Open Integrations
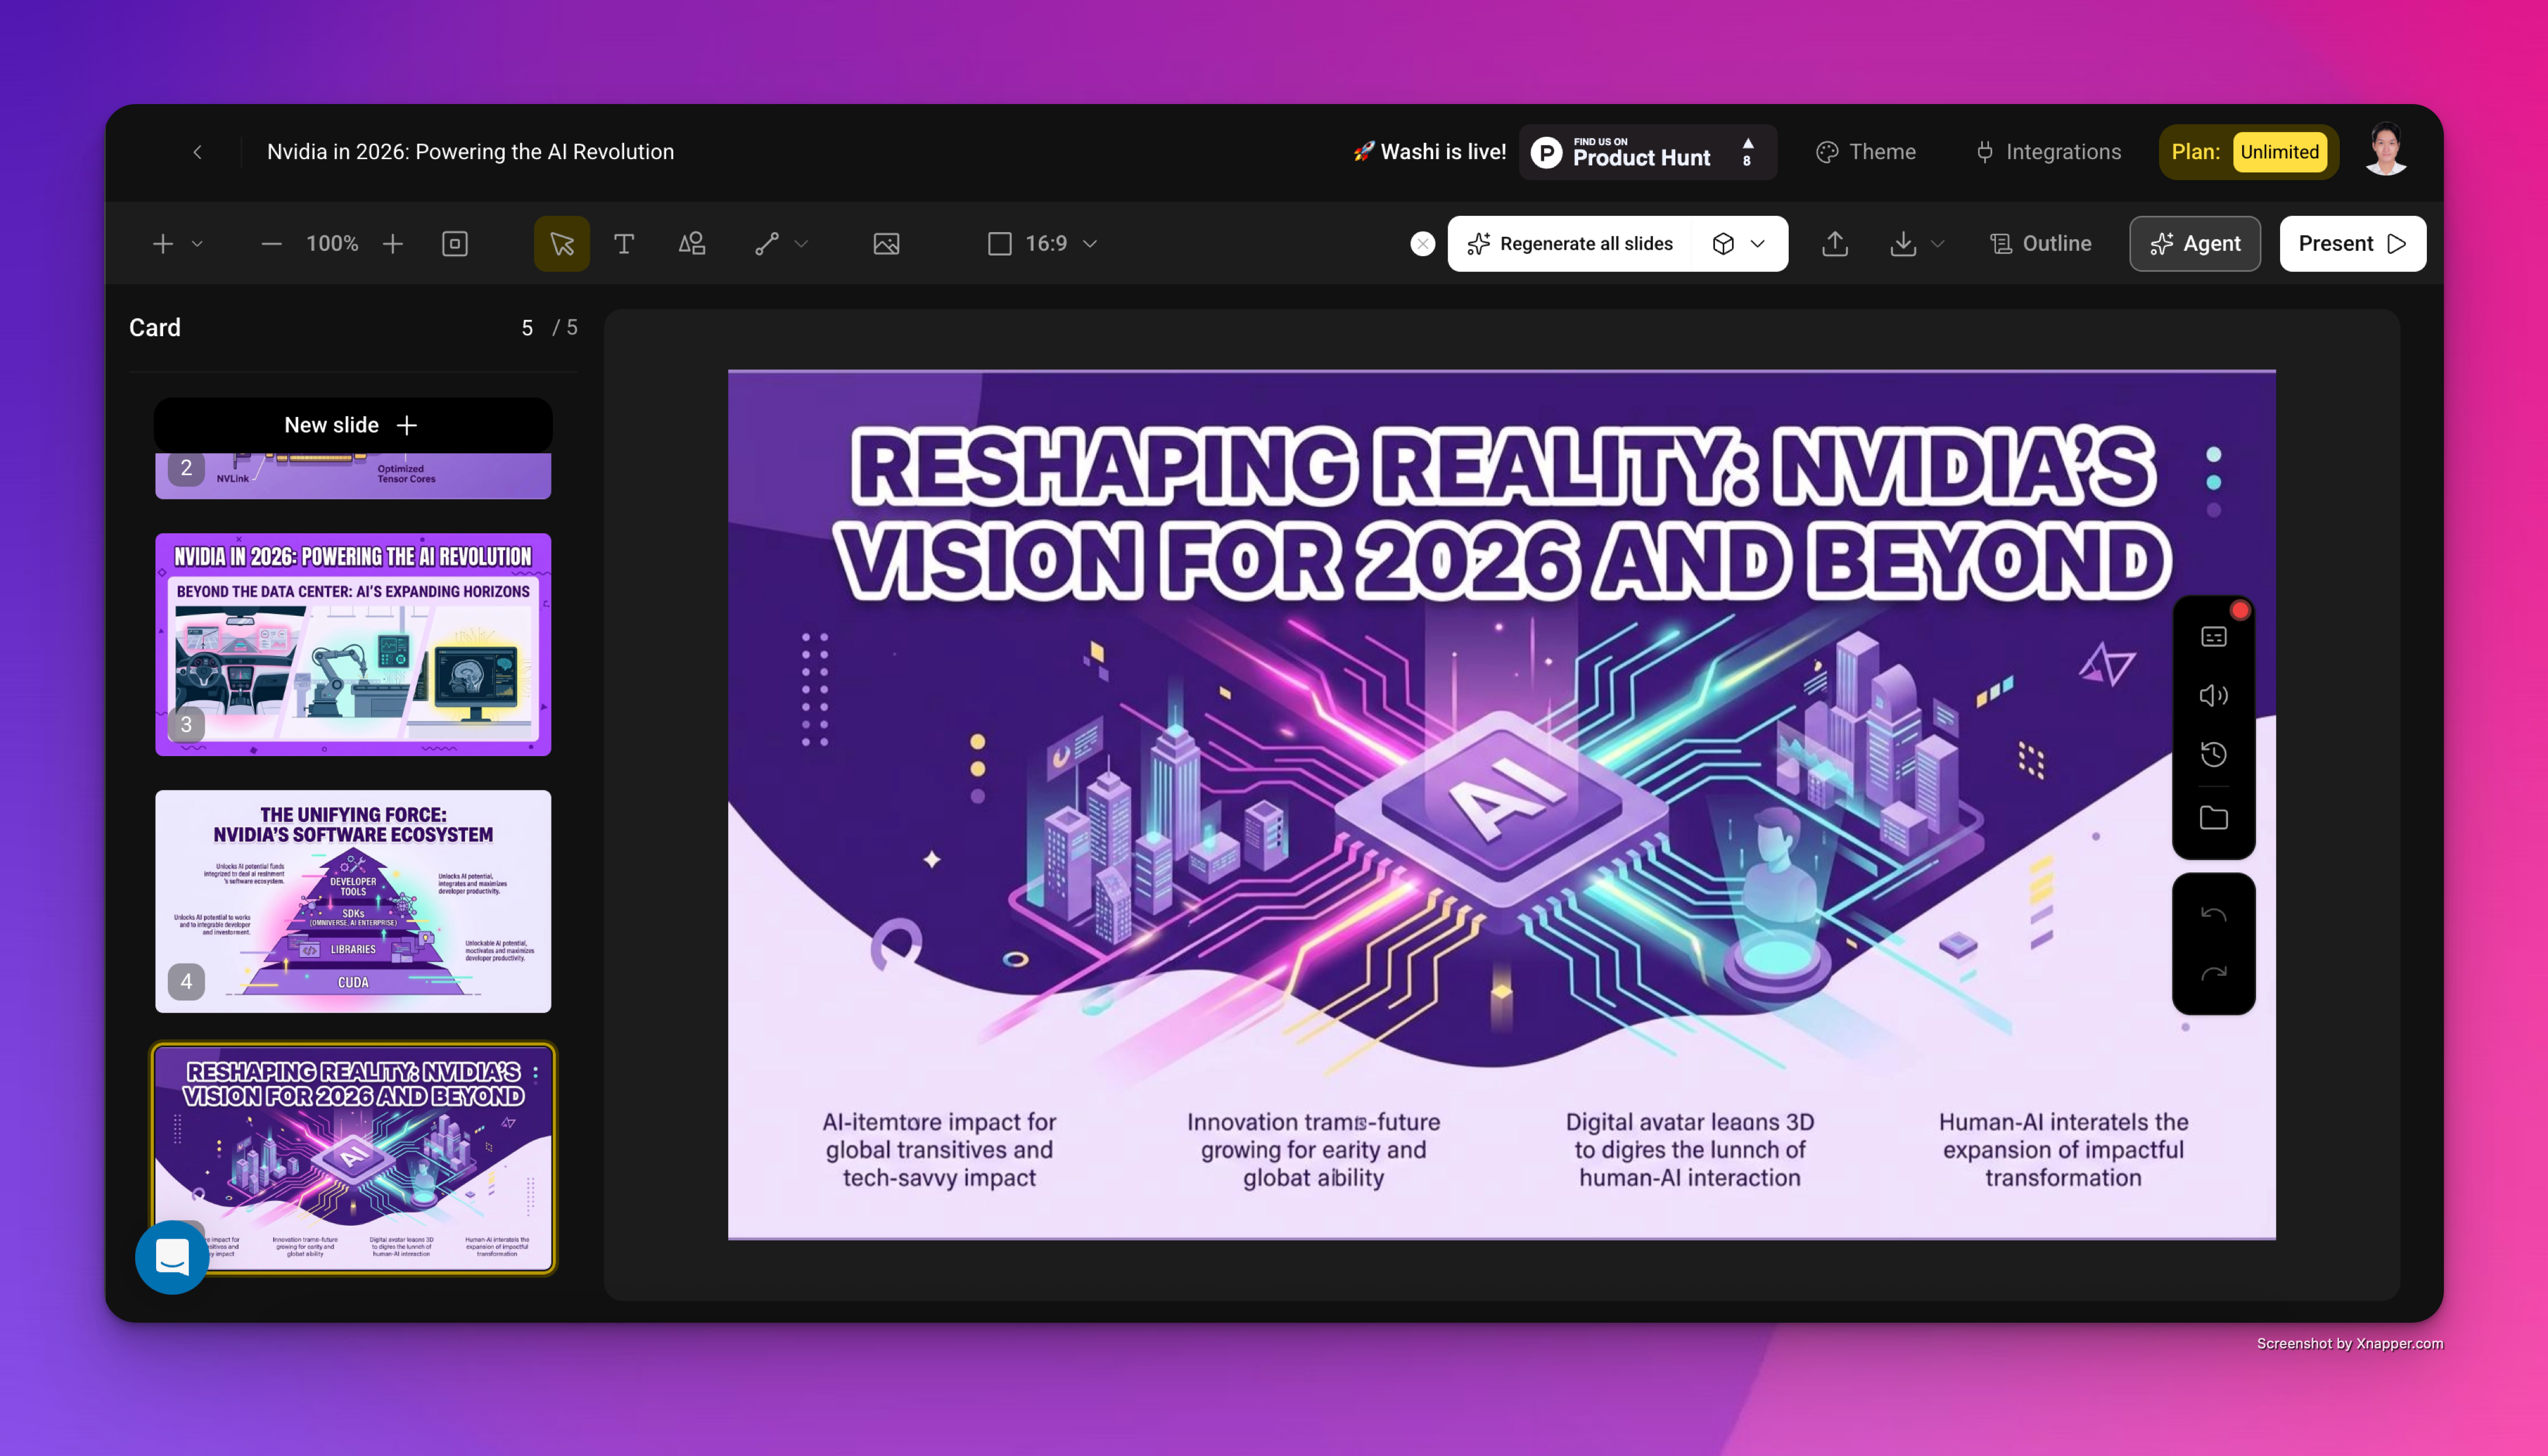 (2049, 152)
